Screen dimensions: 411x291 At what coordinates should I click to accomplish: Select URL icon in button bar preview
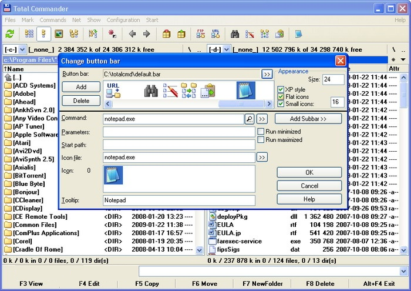click(113, 91)
